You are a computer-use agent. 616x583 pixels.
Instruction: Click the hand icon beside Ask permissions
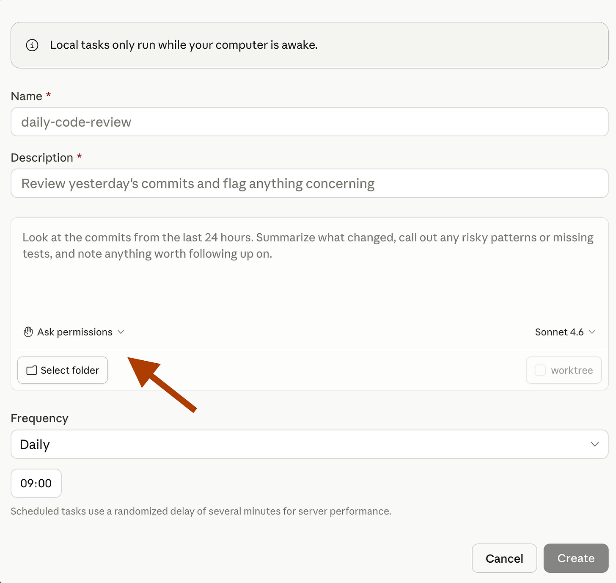point(28,332)
